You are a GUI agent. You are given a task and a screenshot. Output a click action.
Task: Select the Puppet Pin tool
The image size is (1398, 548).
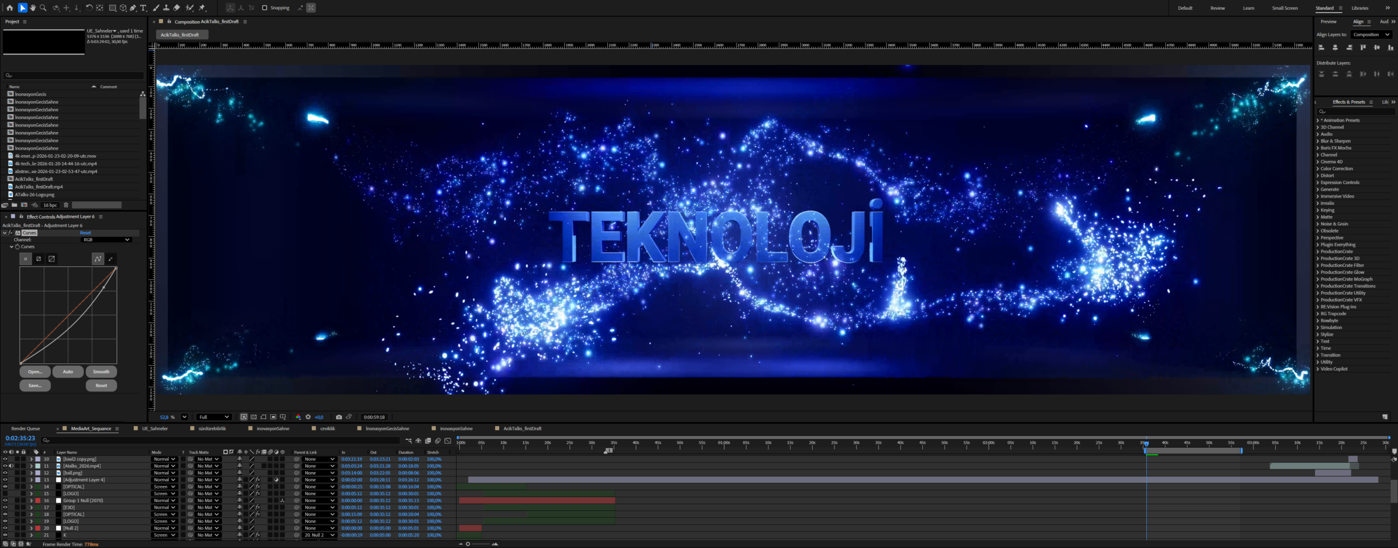click(x=202, y=8)
